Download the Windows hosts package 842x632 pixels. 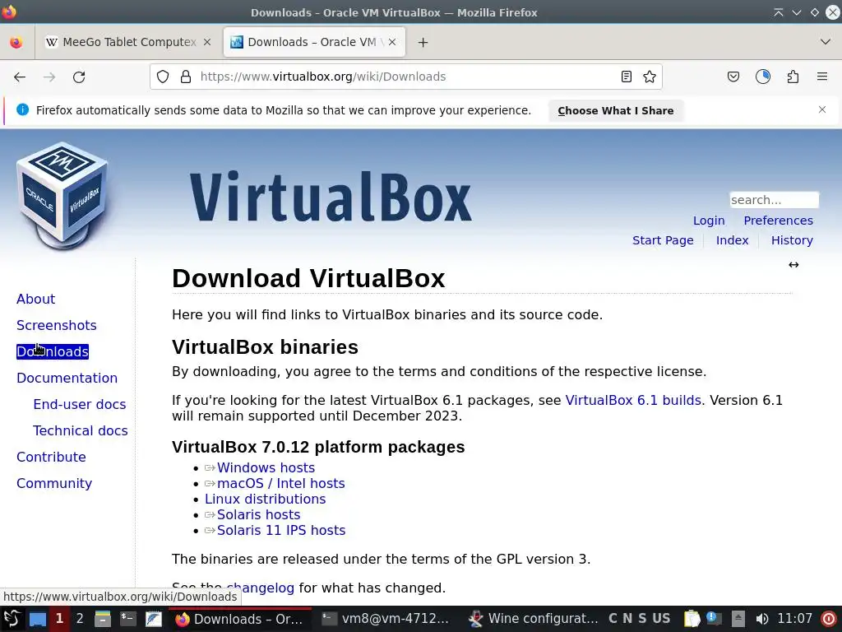click(x=266, y=467)
